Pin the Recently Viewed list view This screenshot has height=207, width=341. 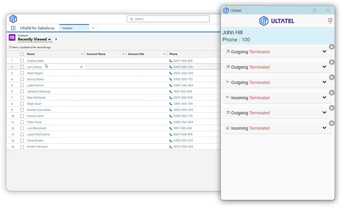[56, 39]
